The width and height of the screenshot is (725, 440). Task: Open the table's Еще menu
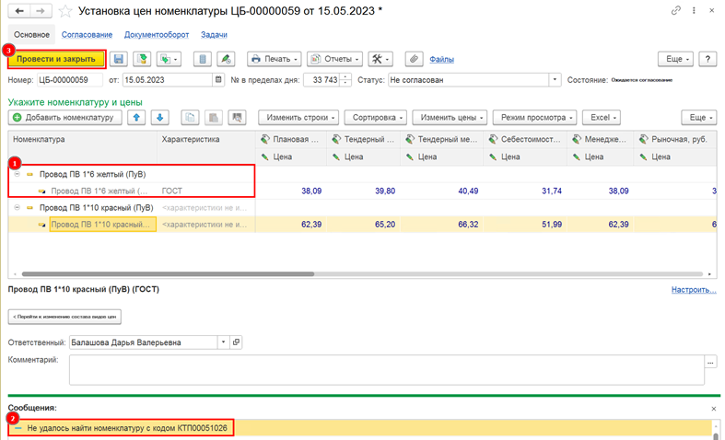pyautogui.click(x=699, y=118)
